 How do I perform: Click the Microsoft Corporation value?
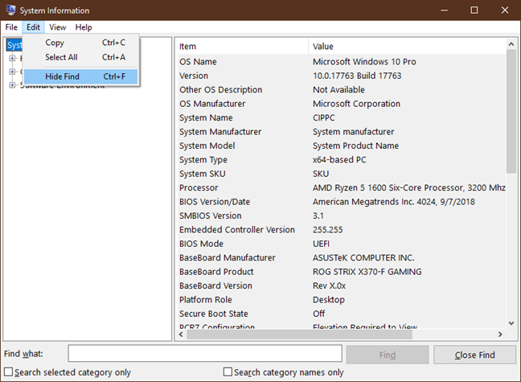click(x=356, y=104)
